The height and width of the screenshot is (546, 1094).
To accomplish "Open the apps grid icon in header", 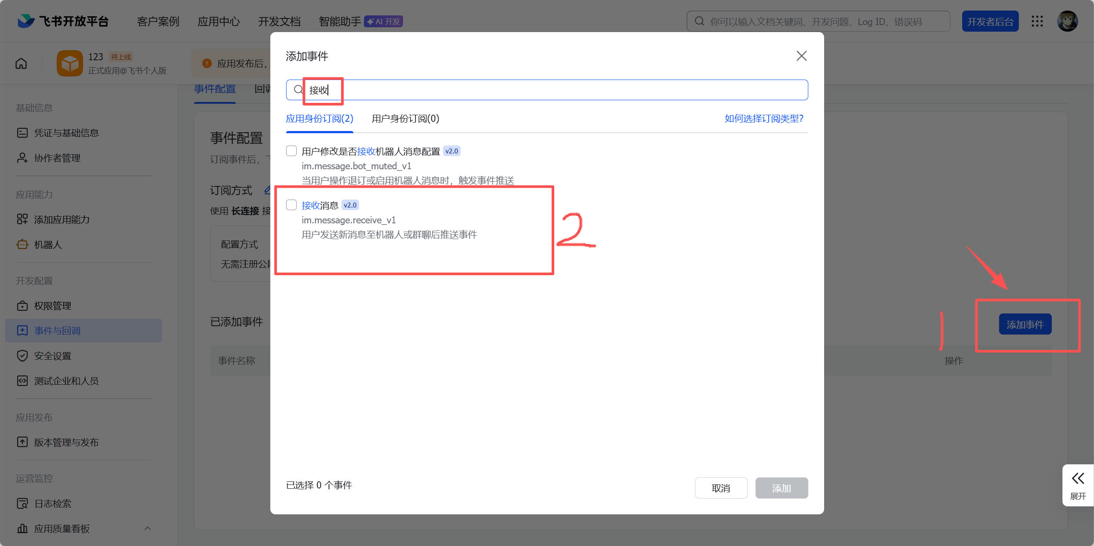I will (x=1037, y=21).
